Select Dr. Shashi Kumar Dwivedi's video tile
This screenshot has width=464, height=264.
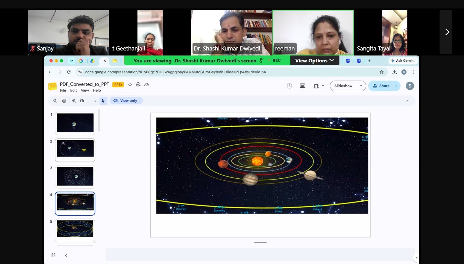click(232, 33)
